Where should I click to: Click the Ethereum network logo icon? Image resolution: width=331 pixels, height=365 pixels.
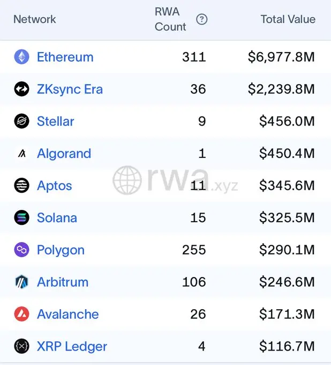pos(21,57)
